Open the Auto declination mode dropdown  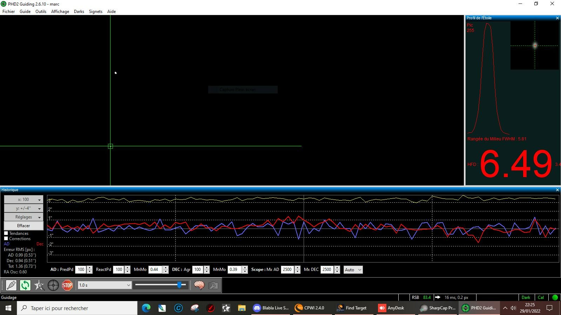[x=353, y=270]
